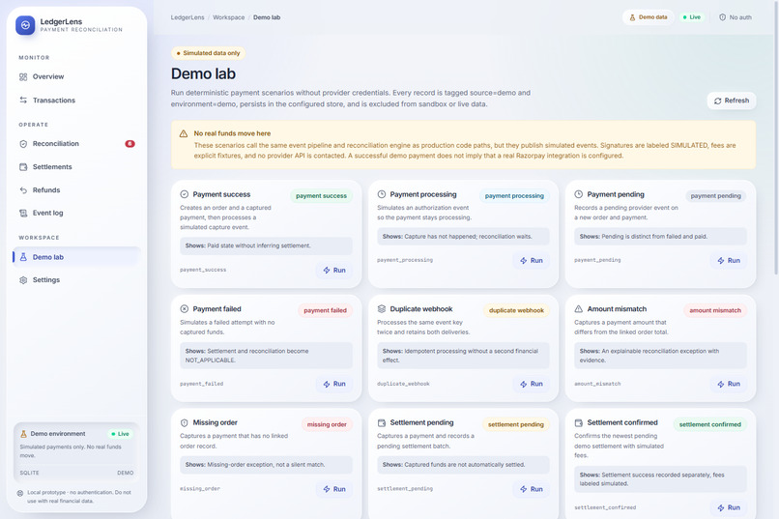Run the Payment success scenario
The height and width of the screenshot is (519, 779).
coord(334,271)
